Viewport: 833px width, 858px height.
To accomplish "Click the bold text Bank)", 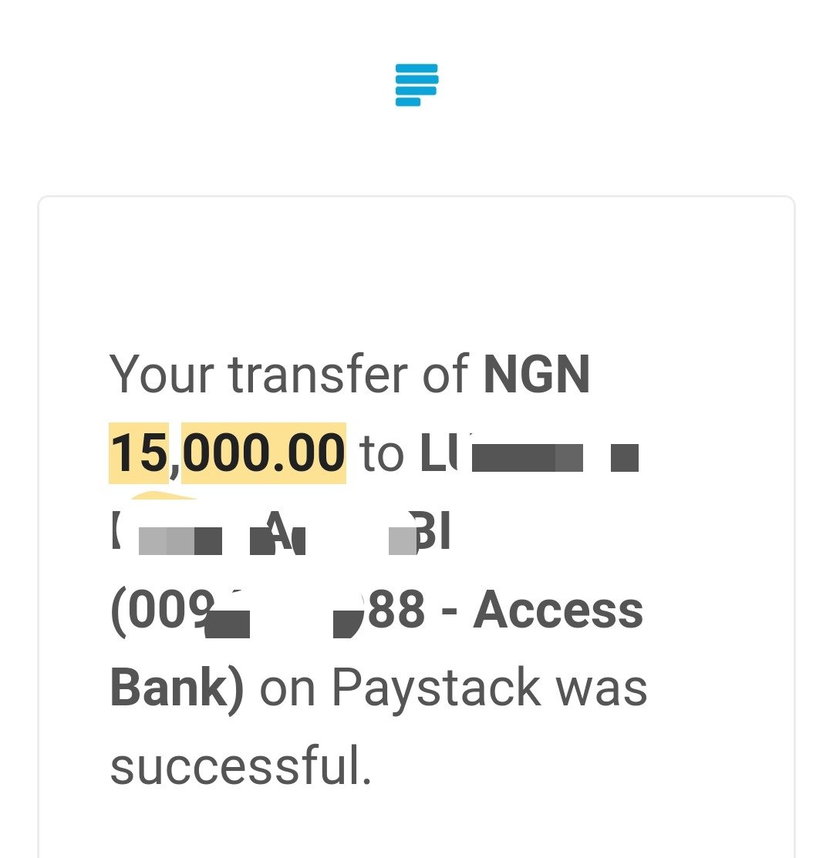I will point(177,688).
